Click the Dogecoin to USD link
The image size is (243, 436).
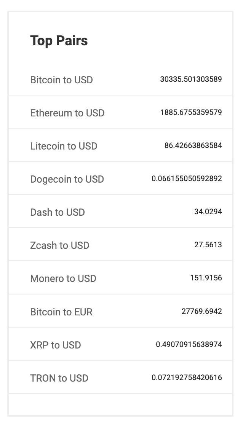(67, 179)
